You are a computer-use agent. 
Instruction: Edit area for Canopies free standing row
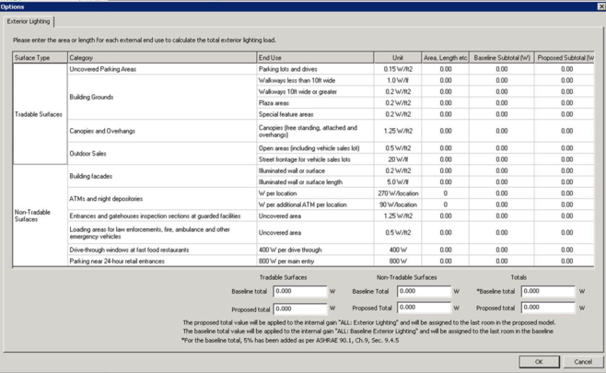tap(445, 131)
